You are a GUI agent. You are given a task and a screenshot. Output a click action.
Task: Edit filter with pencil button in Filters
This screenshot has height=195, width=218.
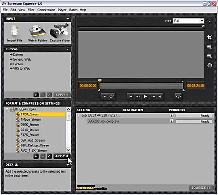coord(49,95)
